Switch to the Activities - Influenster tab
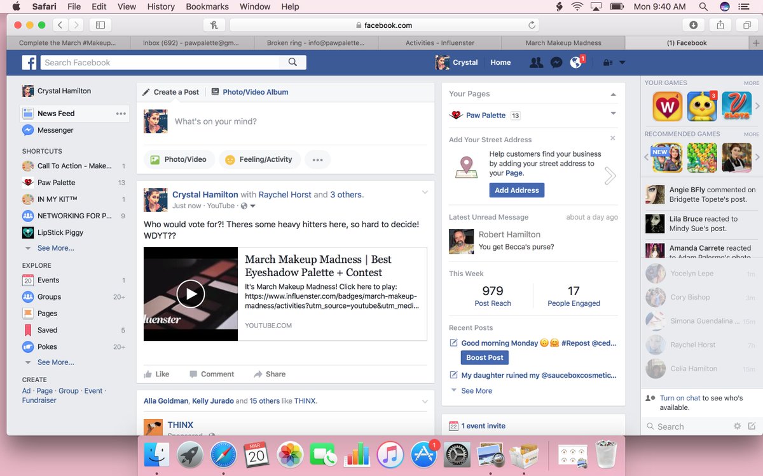Image resolution: width=763 pixels, height=476 pixels. 439,43
